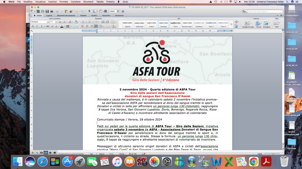
Task: Decrease paragraph indent
Action: [x=103, y=22]
